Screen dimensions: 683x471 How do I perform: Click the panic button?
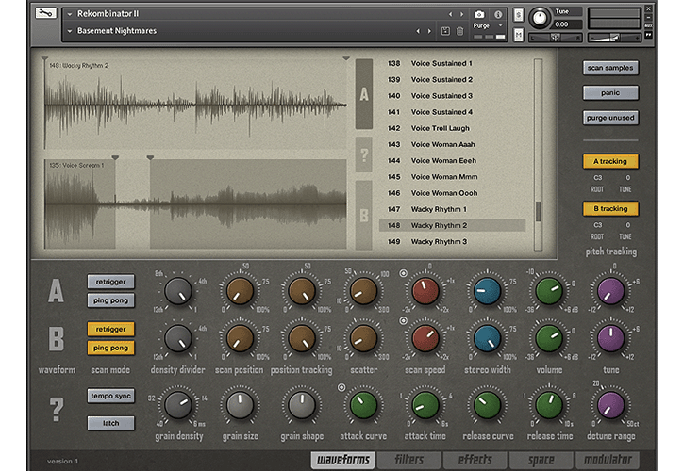coord(610,92)
